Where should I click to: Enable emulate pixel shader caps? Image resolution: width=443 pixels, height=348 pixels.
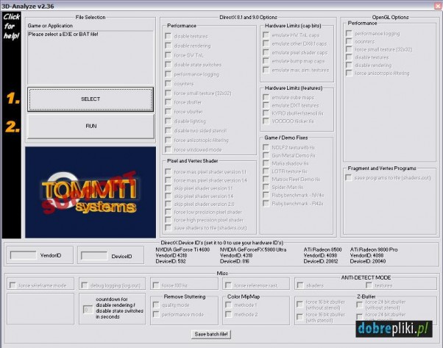point(266,52)
